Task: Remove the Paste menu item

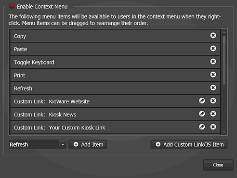Action: (x=213, y=48)
